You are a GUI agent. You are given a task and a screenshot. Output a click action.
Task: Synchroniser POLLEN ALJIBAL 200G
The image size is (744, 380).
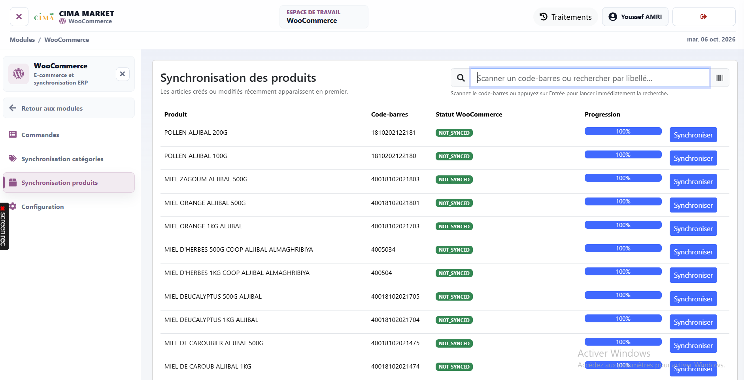coord(693,135)
